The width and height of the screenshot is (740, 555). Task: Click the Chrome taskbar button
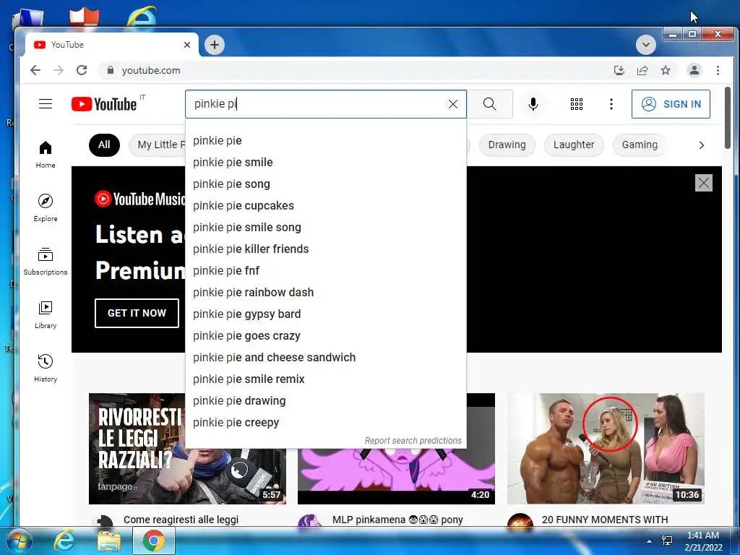pos(154,541)
